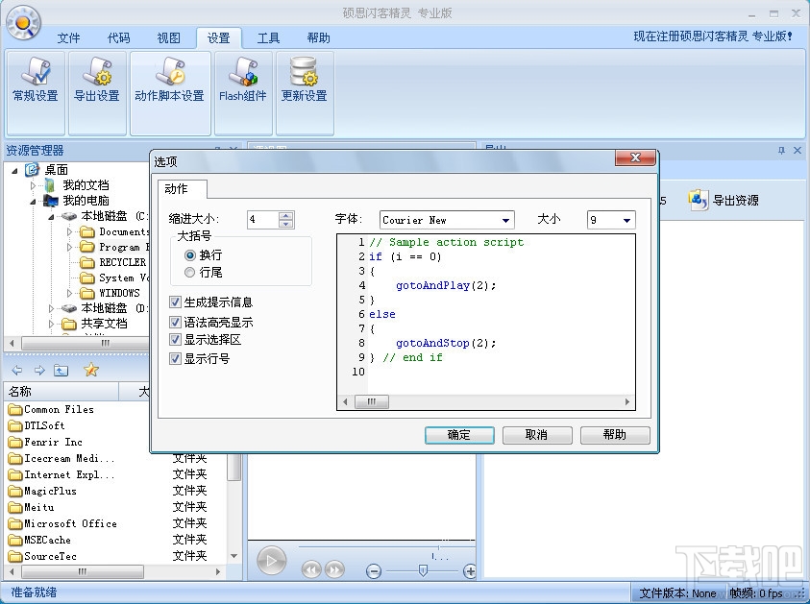810x604 pixels.
Task: Toggle the 生成提示信息 checkbox
Action: click(x=175, y=302)
